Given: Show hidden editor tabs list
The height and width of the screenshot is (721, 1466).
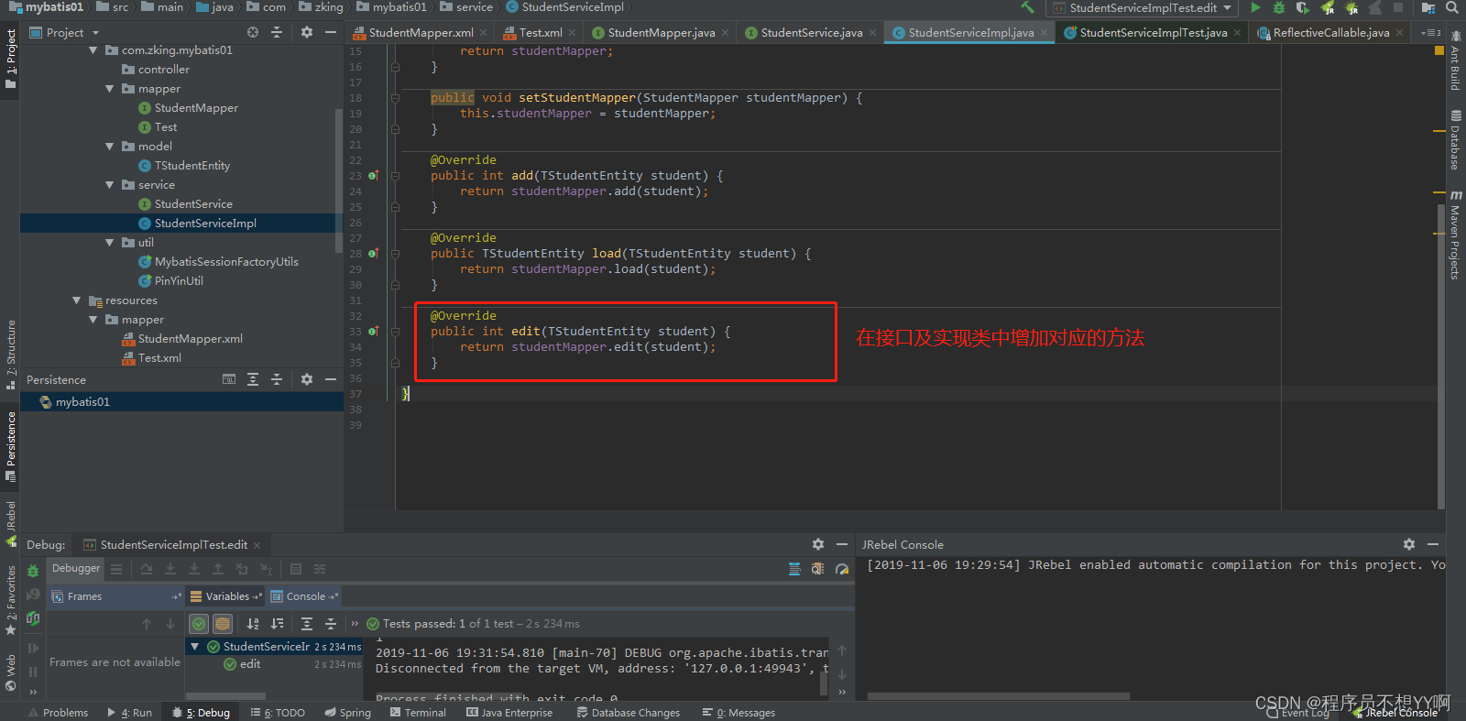Looking at the screenshot, I should point(1431,32).
